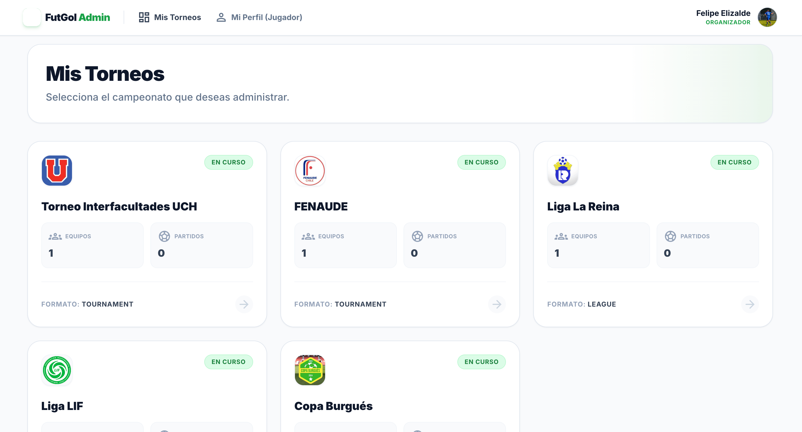Viewport: 802px width, 432px height.
Task: Open Torneo Interfacultades UCH via its arrow
Action: (244, 304)
